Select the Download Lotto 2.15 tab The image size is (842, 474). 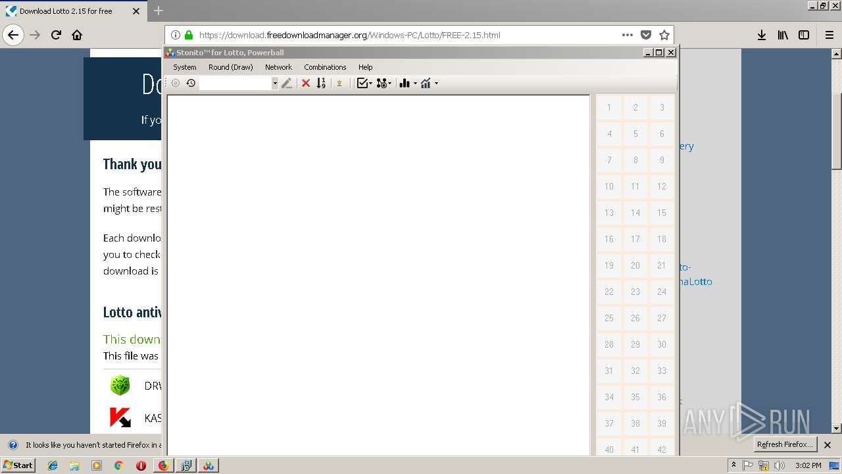tap(72, 11)
